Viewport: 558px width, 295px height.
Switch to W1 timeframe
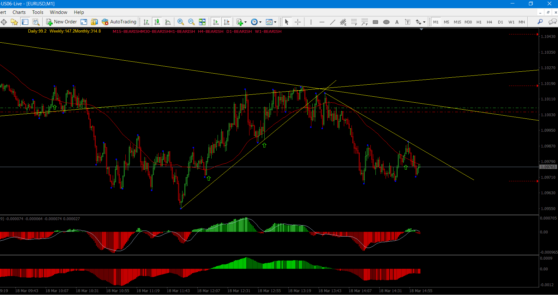(511, 22)
